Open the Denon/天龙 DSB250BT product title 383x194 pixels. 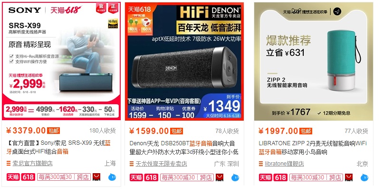point(184,148)
